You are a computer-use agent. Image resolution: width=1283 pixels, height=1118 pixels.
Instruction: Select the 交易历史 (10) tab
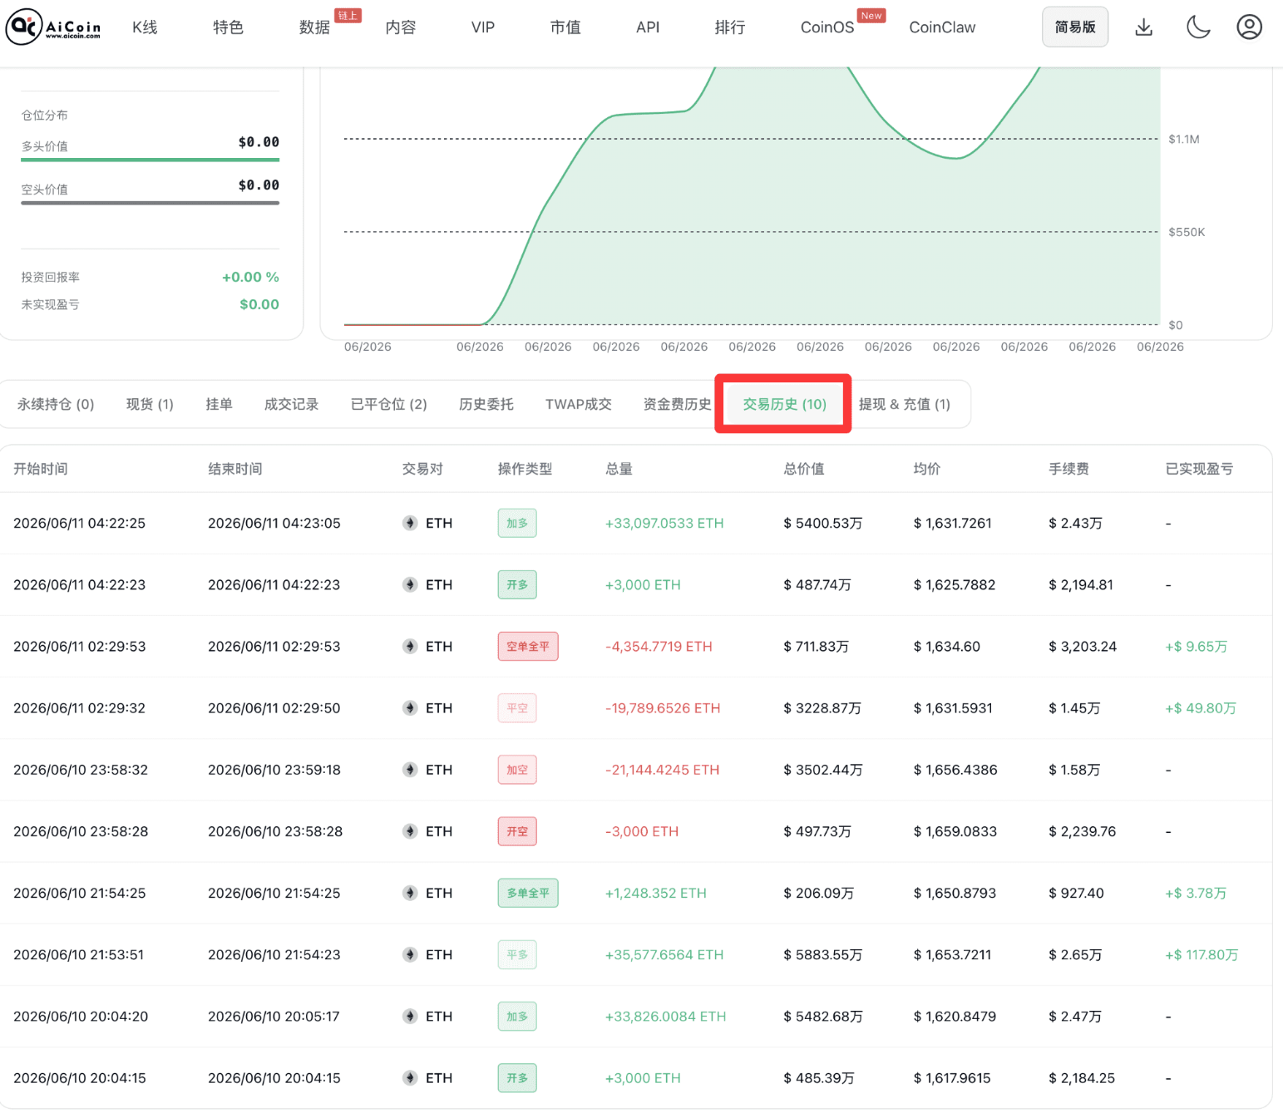pos(784,404)
